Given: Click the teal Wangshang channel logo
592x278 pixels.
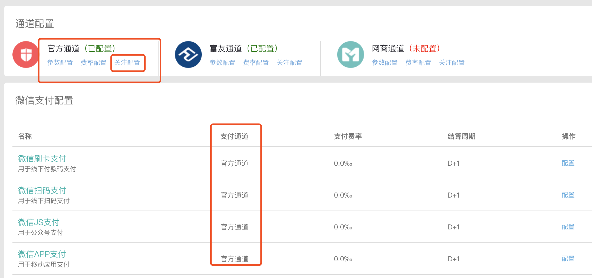Looking at the screenshot, I should (351, 55).
